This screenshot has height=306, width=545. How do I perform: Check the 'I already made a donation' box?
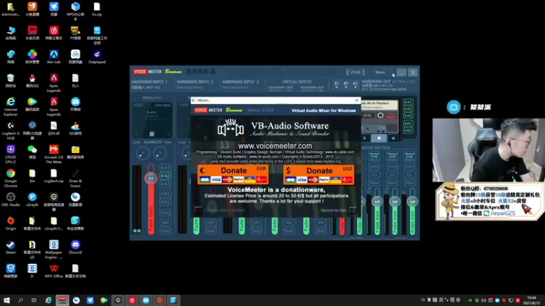[198, 209]
